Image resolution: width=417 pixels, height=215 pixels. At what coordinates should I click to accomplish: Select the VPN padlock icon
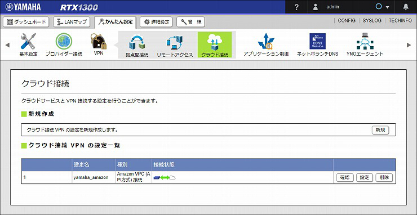[99, 41]
